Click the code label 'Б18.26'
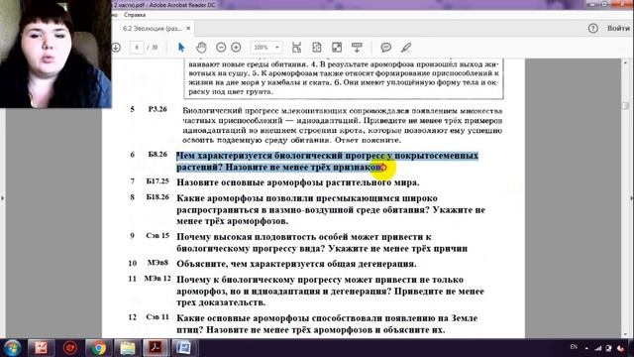Image resolution: width=634 pixels, height=357 pixels. (158, 197)
